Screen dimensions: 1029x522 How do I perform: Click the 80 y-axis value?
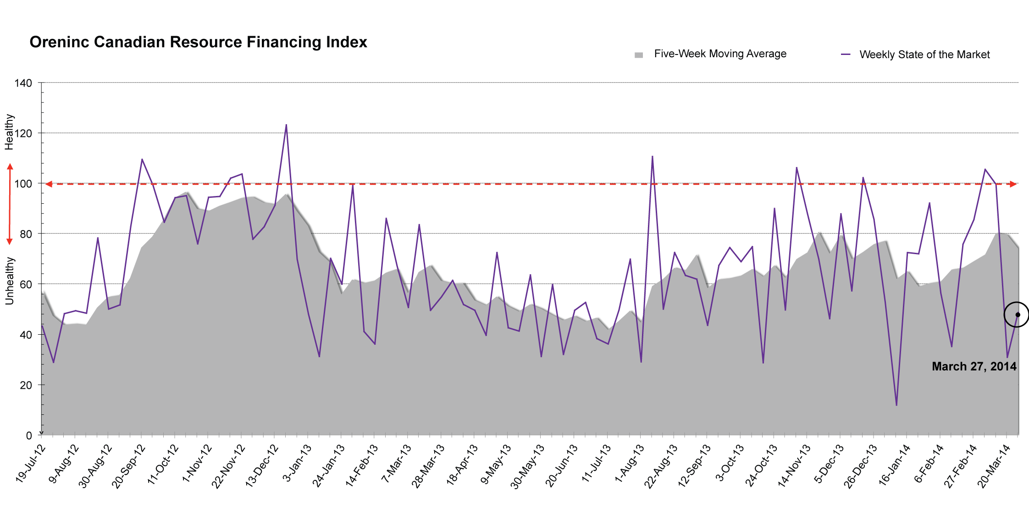(x=26, y=234)
